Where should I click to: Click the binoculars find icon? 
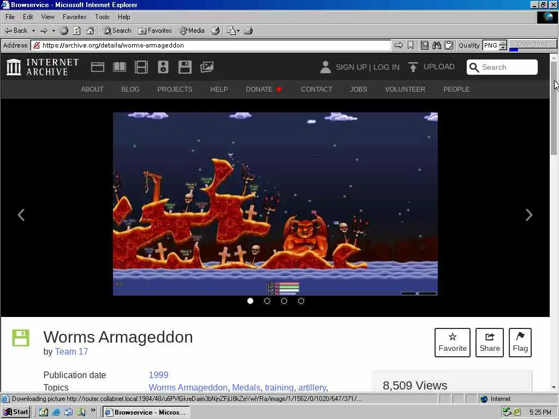pos(437,45)
